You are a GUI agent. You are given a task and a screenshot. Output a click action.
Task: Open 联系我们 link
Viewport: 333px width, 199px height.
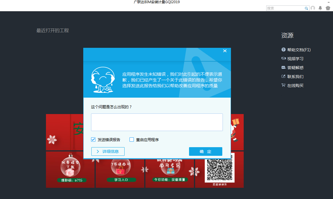(295, 77)
